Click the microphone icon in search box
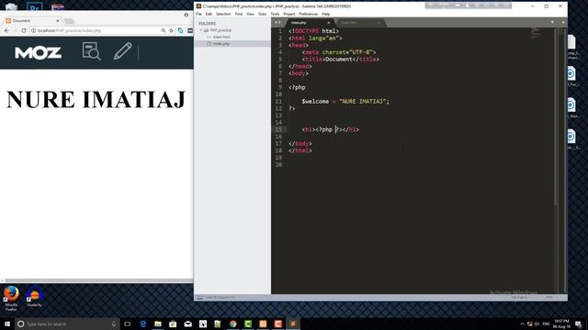 point(113,324)
